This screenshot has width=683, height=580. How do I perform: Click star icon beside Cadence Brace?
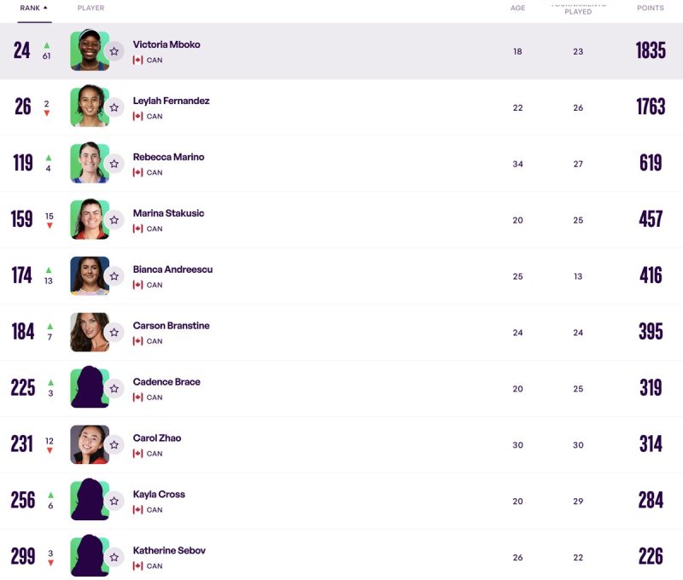click(x=114, y=389)
